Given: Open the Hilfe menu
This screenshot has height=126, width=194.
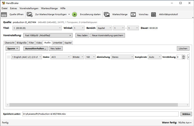Looking at the screenshot, I should pos(63,8).
